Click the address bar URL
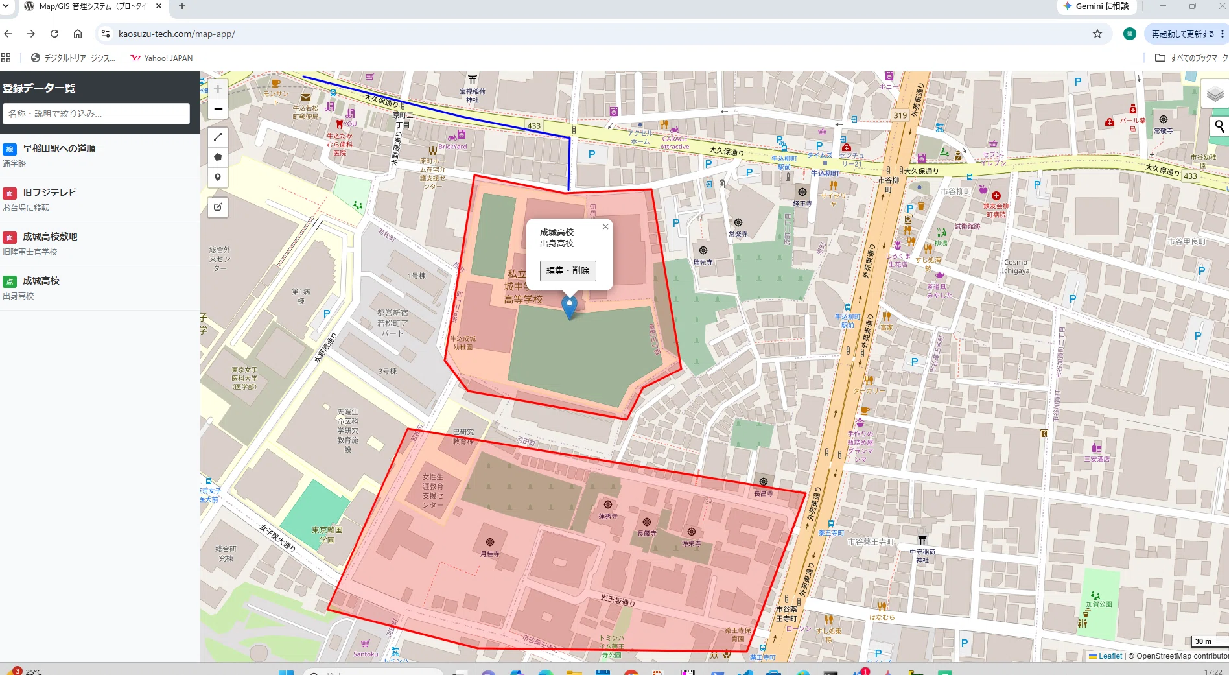The image size is (1229, 675). click(x=177, y=34)
